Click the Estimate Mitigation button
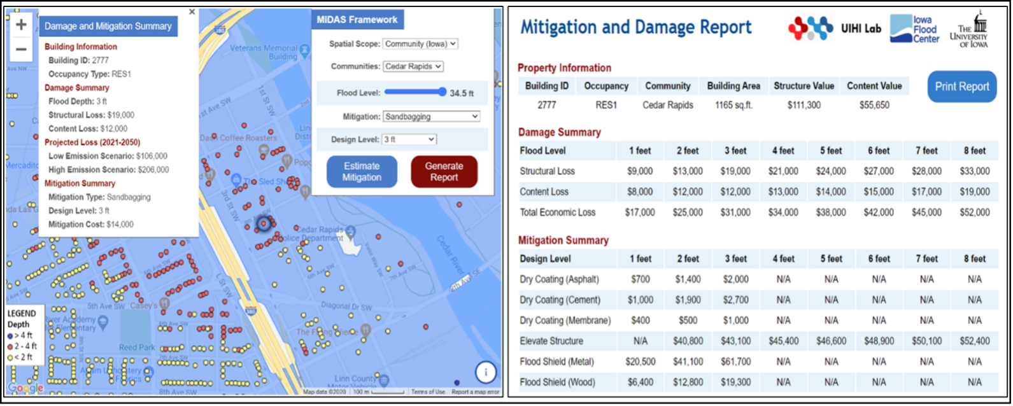Screen dimensions: 1013x406 pos(362,172)
